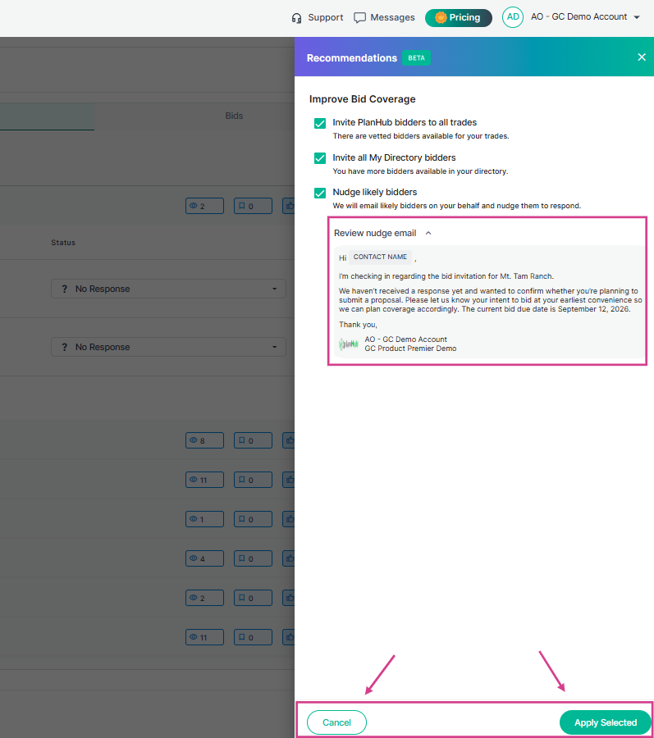Click the Messages link text
The image size is (654, 738).
(x=392, y=17)
